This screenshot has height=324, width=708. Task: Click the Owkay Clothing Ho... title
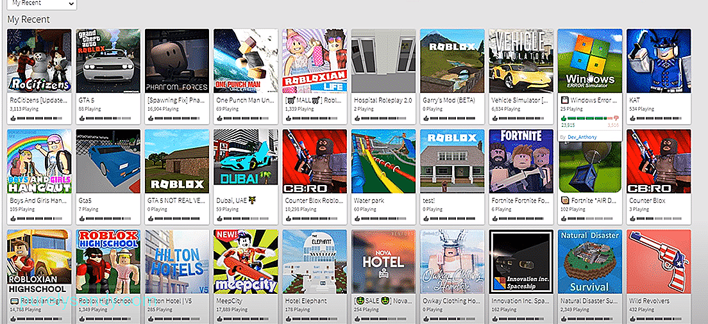pos(452,300)
